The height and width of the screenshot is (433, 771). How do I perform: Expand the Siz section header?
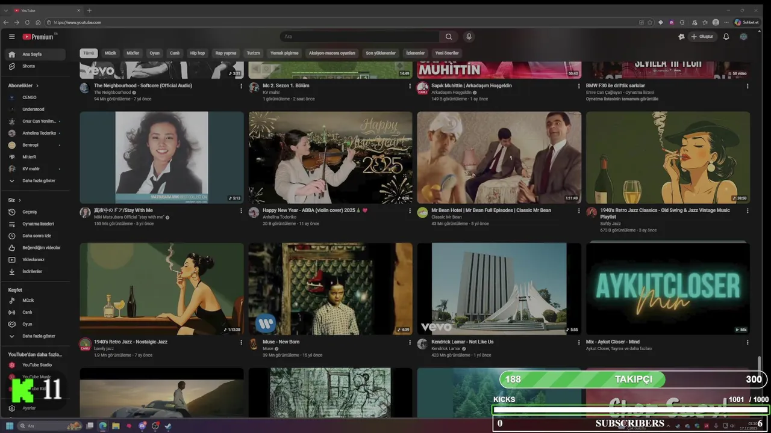click(14, 200)
